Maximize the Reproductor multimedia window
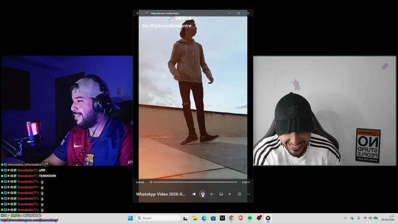The image size is (398, 223). pyautogui.click(x=239, y=13)
